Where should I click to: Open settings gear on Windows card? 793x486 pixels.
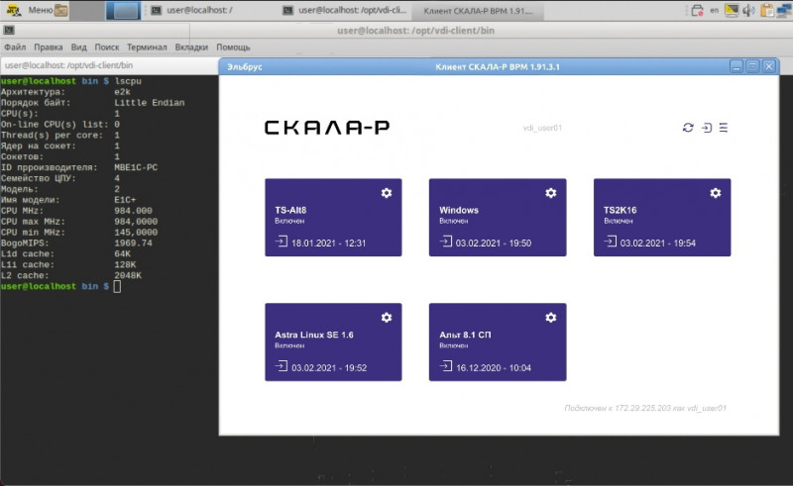551,193
